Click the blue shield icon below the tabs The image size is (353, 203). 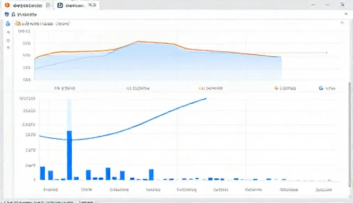7,14
